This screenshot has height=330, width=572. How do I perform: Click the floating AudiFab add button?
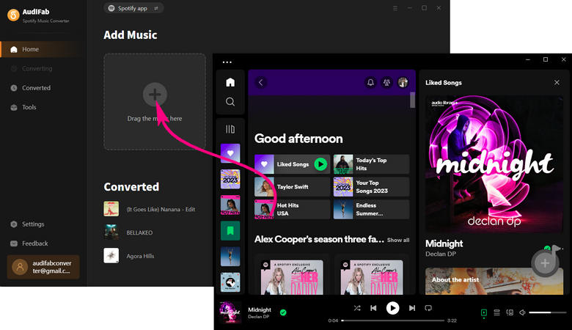(545, 263)
